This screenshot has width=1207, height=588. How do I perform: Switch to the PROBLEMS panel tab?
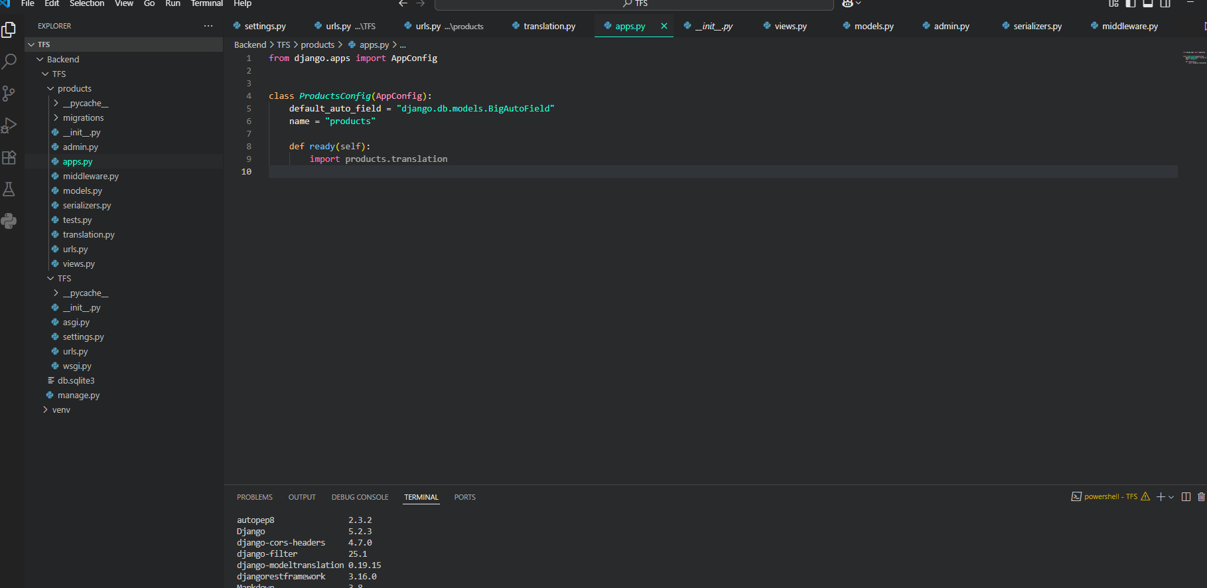[x=255, y=497]
